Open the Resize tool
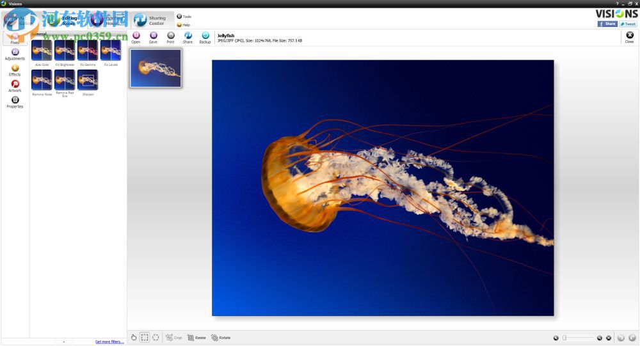This screenshot has width=640, height=346. tap(196, 337)
